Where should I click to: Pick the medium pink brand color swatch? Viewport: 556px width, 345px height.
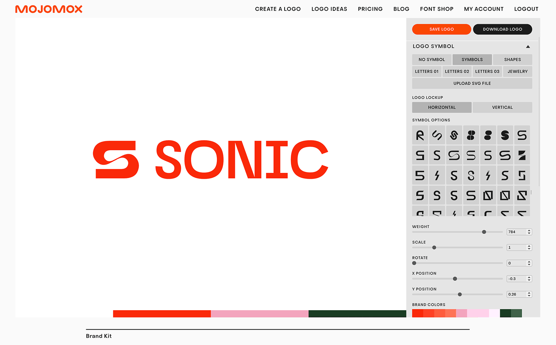click(x=461, y=313)
